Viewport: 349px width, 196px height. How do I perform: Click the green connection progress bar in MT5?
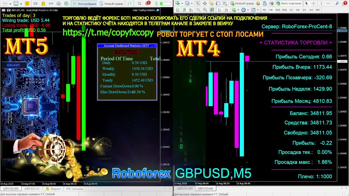coord(165,4)
